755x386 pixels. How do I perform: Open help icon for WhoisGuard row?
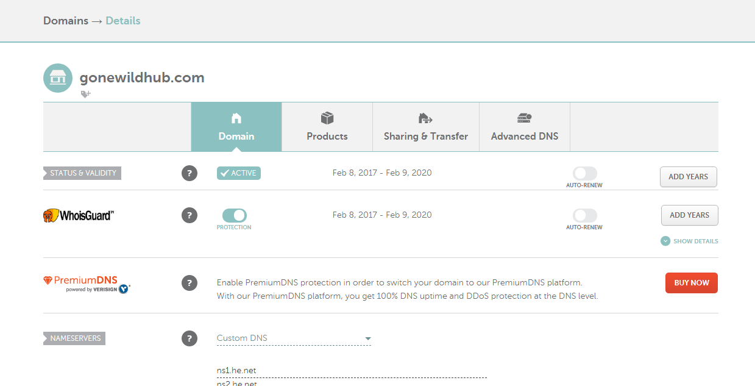(x=190, y=215)
